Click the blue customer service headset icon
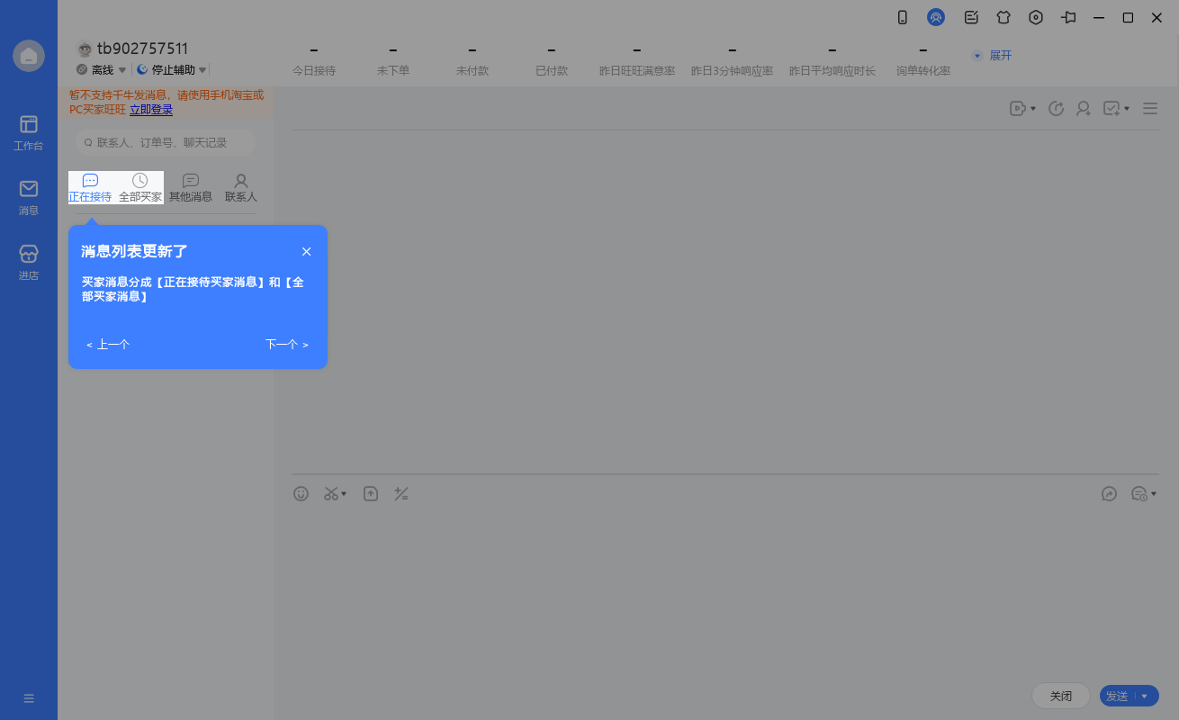 point(936,17)
